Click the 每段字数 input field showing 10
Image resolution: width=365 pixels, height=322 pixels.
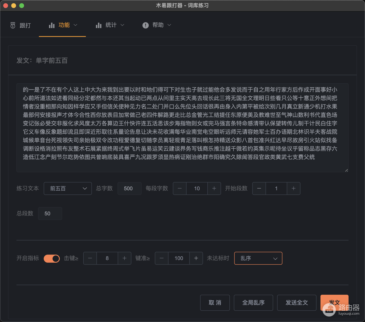(x=197, y=189)
